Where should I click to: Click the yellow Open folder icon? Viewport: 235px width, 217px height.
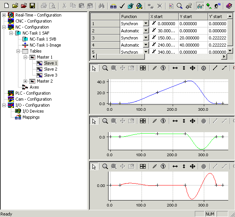(x=15, y=6)
